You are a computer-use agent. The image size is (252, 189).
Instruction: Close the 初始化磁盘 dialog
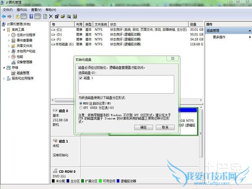[172, 59]
